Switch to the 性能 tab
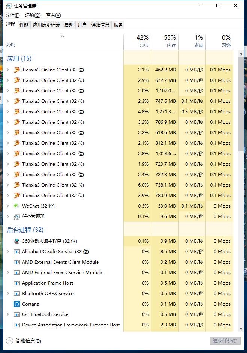 point(24,25)
